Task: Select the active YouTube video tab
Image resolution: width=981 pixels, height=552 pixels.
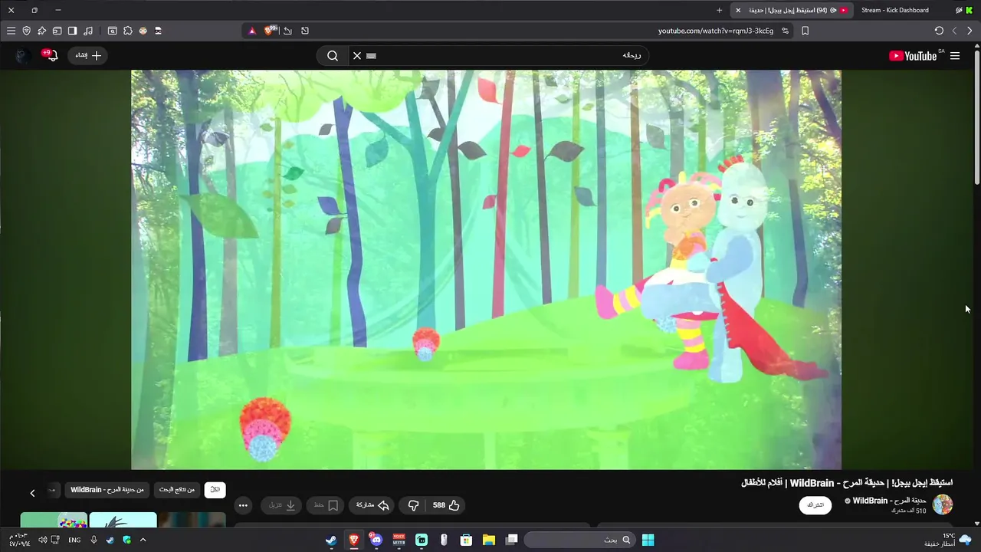Action: (793, 10)
